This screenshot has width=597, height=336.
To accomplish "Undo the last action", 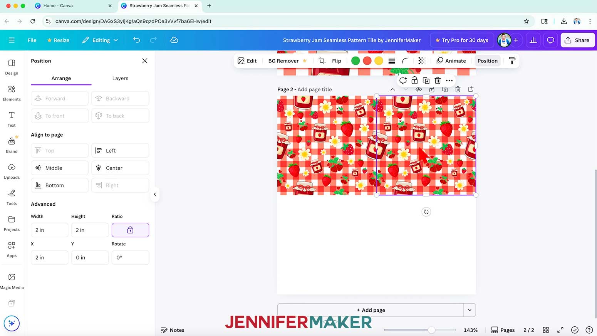I will 136,40.
